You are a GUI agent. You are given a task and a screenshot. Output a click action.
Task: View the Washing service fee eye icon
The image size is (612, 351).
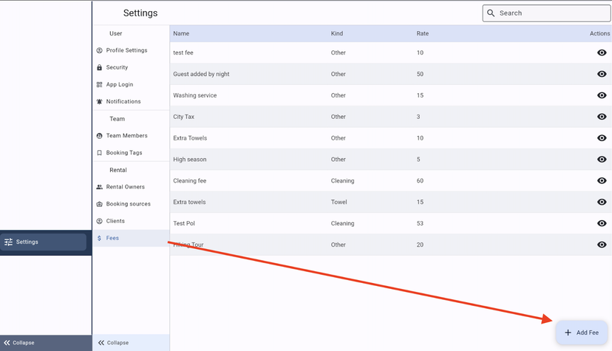click(602, 95)
